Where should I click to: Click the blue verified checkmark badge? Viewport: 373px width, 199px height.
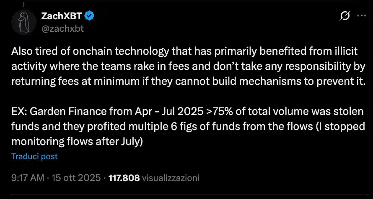point(90,16)
